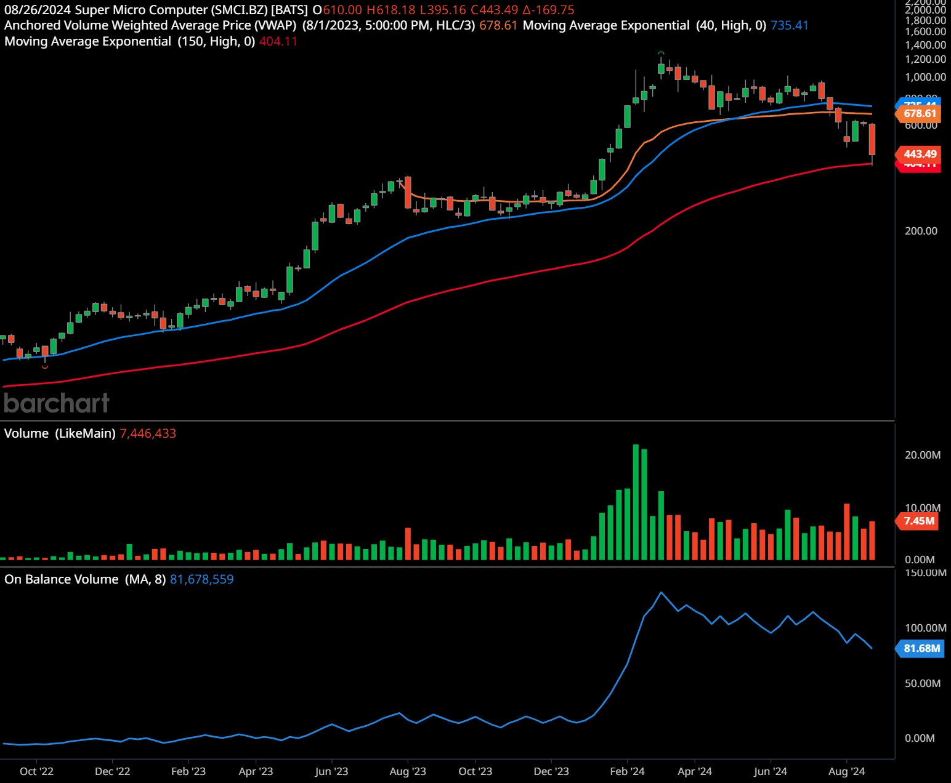Click the change value Δ-169.75
The height and width of the screenshot is (783, 951).
coord(548,10)
